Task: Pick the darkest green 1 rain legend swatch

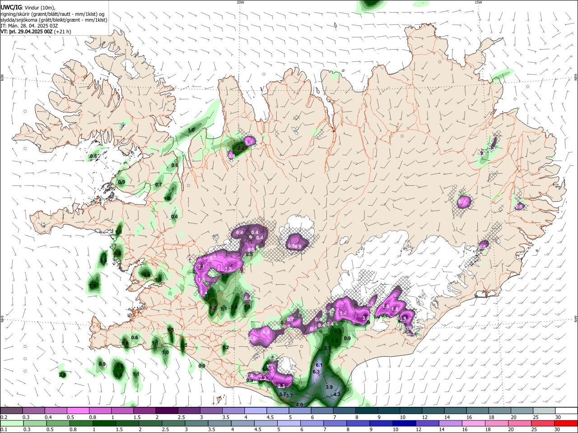Action: pyautogui.click(x=103, y=423)
